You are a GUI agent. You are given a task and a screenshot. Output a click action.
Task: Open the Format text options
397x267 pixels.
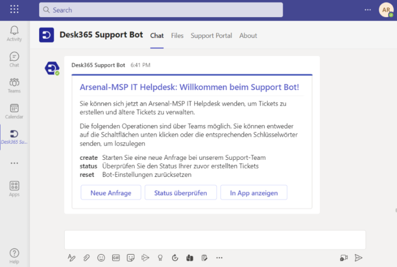tap(71, 258)
